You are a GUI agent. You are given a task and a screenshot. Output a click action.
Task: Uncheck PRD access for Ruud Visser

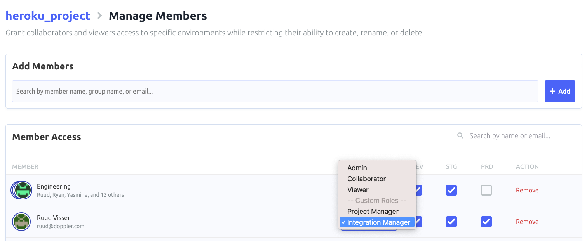pyautogui.click(x=486, y=222)
